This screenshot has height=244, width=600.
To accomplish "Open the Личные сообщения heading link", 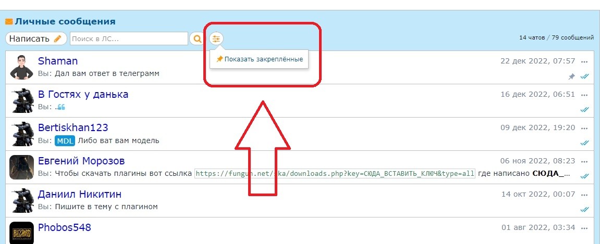I will click(x=65, y=22).
